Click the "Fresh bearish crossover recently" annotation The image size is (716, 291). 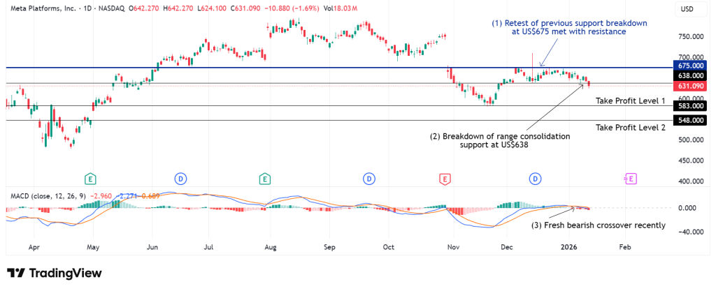pos(599,225)
